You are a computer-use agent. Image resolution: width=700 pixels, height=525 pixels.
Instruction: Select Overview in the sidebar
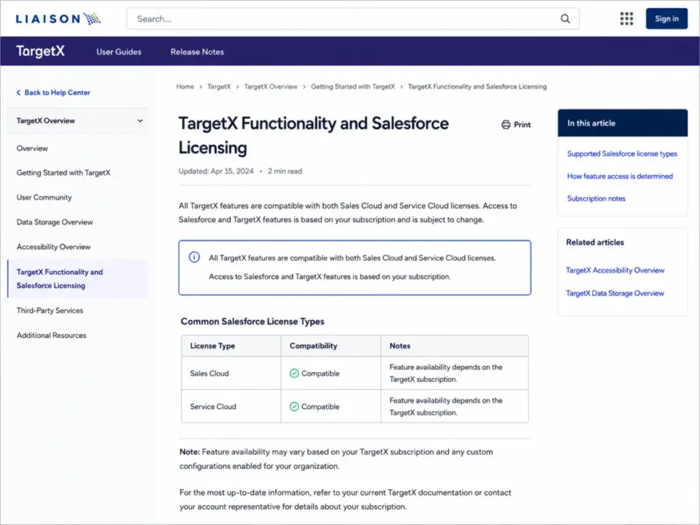coord(32,148)
